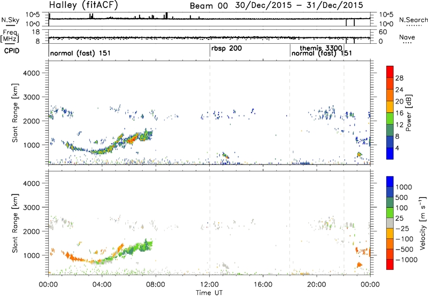Click the tallest noise spike near 09:00 in N.Sky panel
Viewport: 428px width, 296px height.
pos(166,15)
